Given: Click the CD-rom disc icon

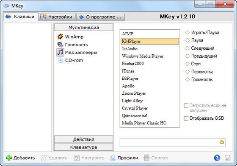Looking at the screenshot, I should [x=60, y=60].
